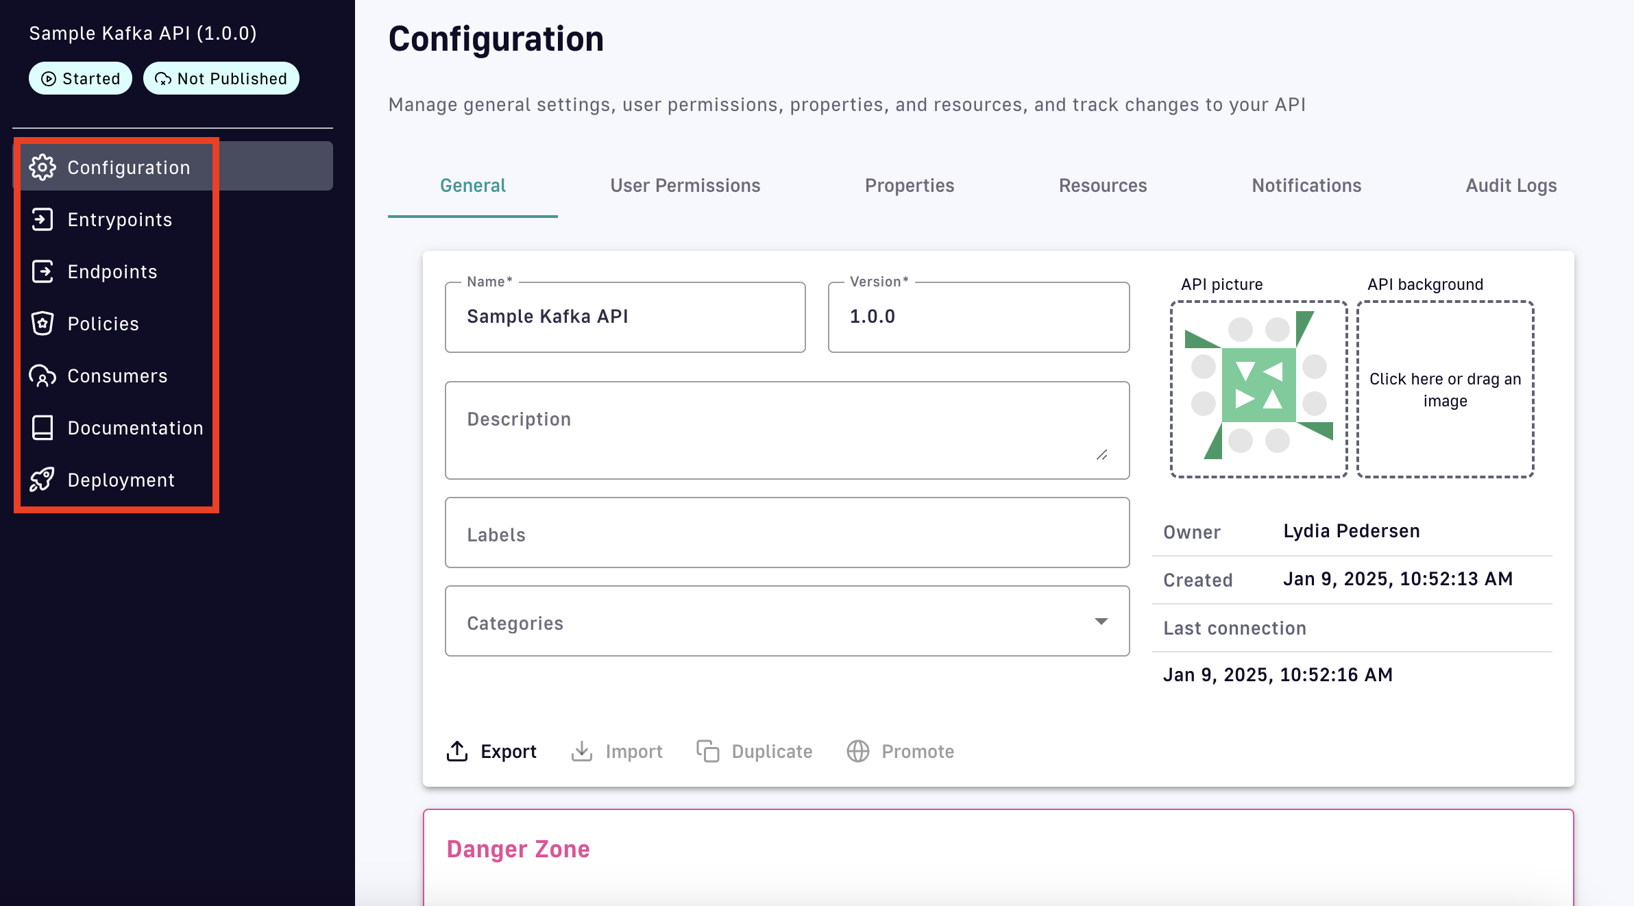Click the Duplicate button
1634x906 pixels.
click(x=755, y=751)
